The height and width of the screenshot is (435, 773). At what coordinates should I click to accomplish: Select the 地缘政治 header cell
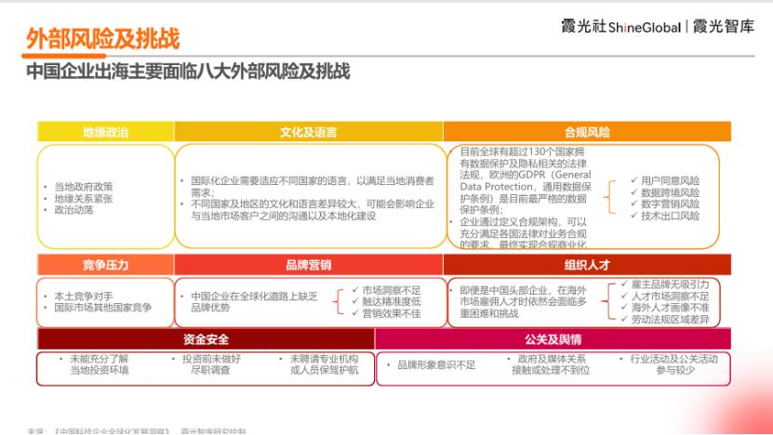[105, 132]
